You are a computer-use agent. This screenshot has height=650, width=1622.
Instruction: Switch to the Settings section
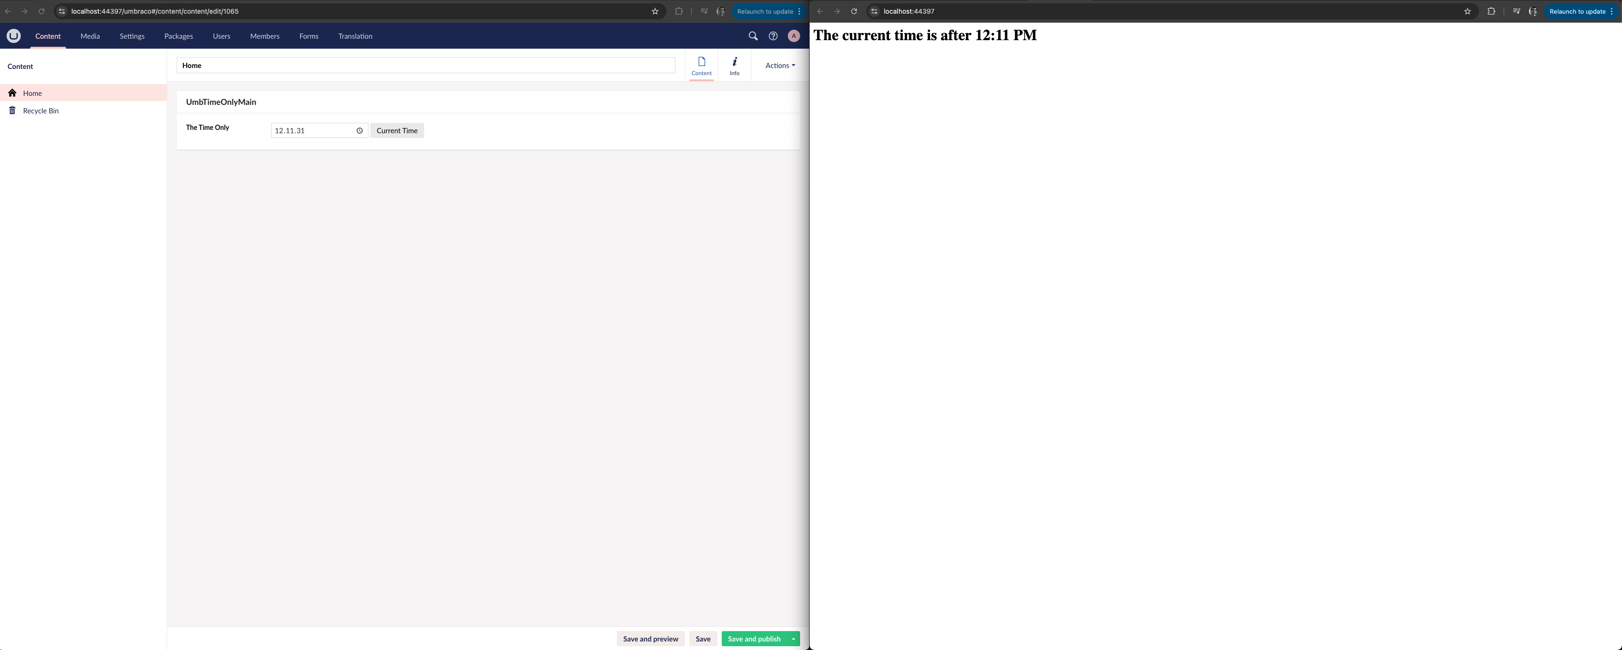coord(132,36)
